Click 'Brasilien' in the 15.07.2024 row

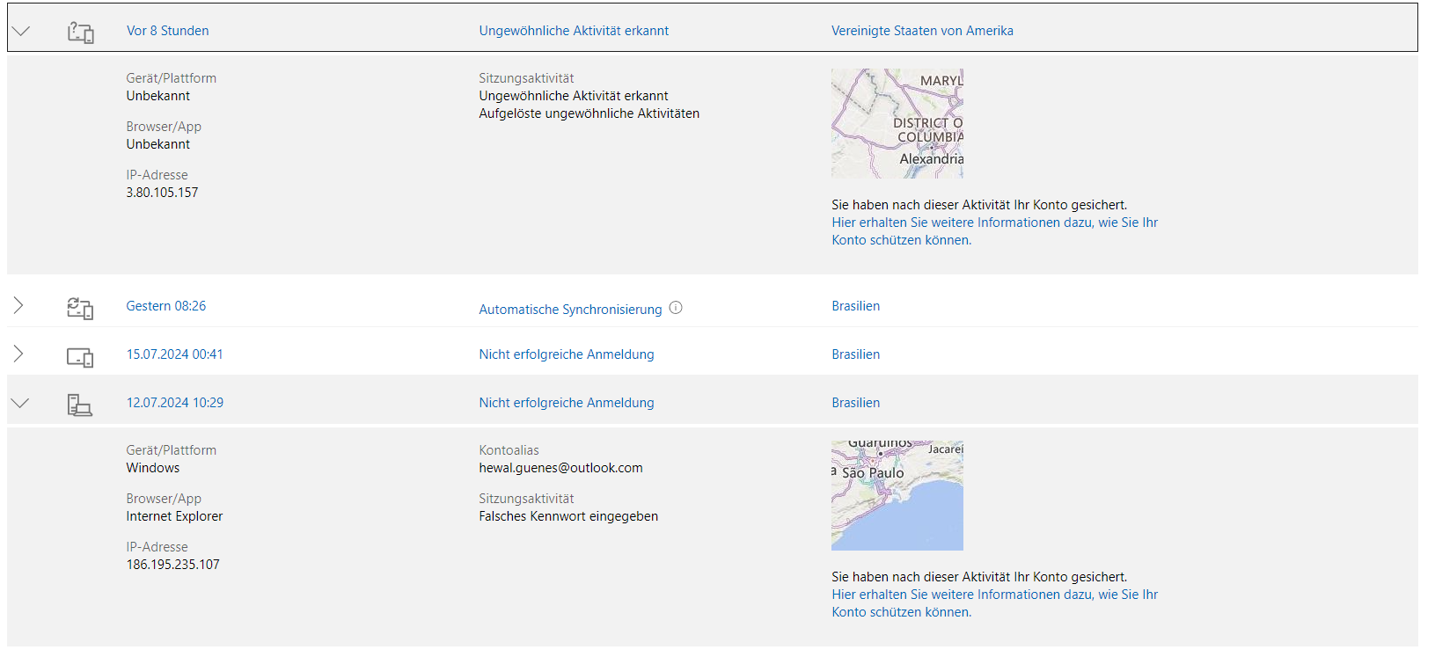(855, 354)
